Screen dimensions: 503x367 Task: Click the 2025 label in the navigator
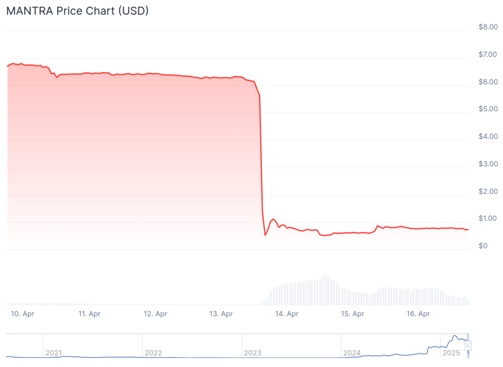coord(451,353)
